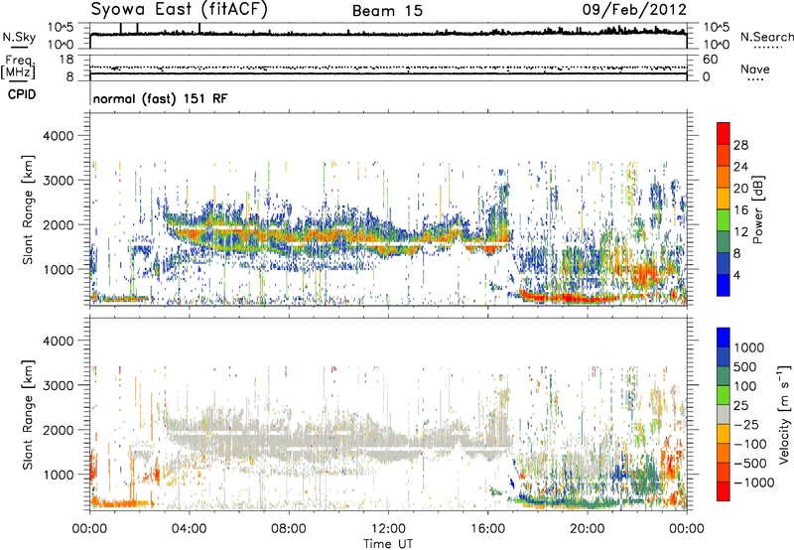Click the "Syowa East (fitACF)" plot title
794x550 pixels.
pyautogui.click(x=180, y=9)
